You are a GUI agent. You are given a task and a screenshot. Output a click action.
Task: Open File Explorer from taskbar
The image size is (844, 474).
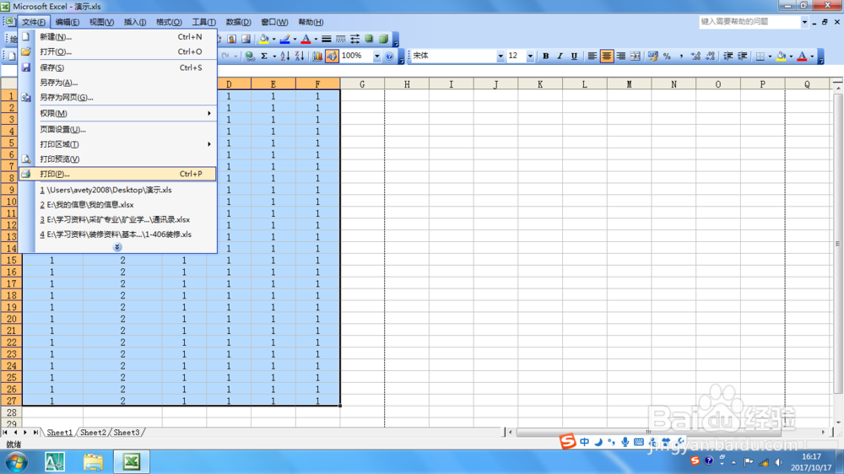[93, 461]
